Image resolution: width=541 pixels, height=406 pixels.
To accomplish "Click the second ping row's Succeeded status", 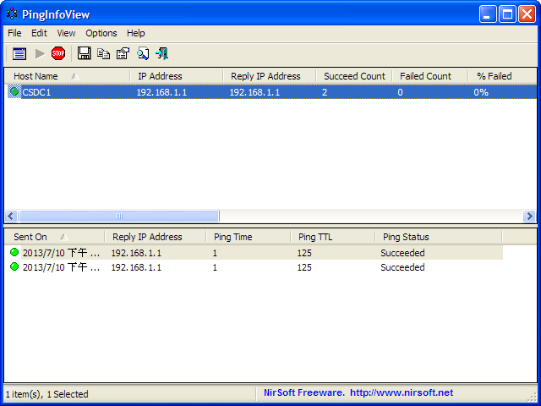I will pyautogui.click(x=402, y=267).
